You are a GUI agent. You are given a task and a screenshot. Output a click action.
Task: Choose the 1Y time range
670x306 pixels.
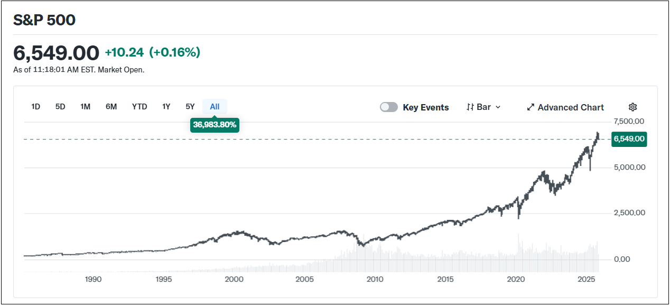[166, 107]
